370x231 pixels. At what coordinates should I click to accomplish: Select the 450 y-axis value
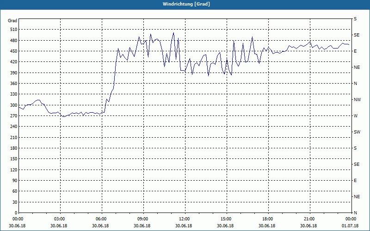click(14, 51)
